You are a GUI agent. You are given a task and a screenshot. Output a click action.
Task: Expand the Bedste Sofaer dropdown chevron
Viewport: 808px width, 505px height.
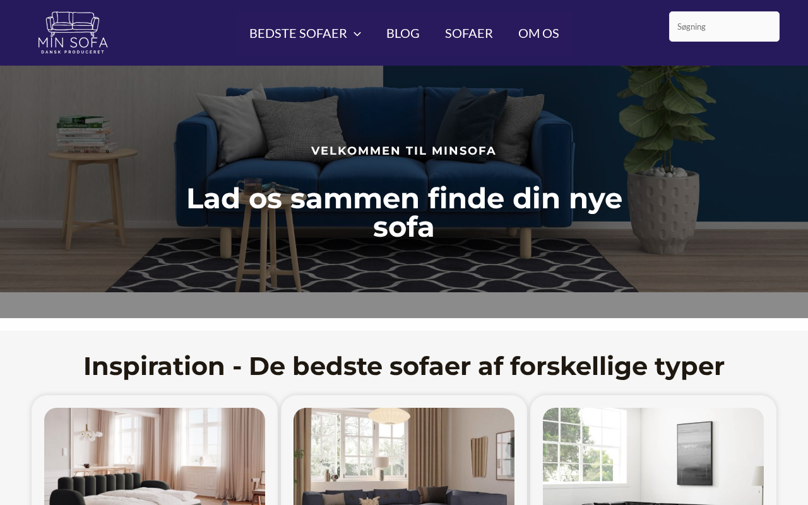357,33
